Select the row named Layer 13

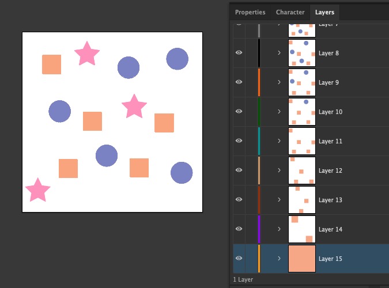click(x=311, y=200)
